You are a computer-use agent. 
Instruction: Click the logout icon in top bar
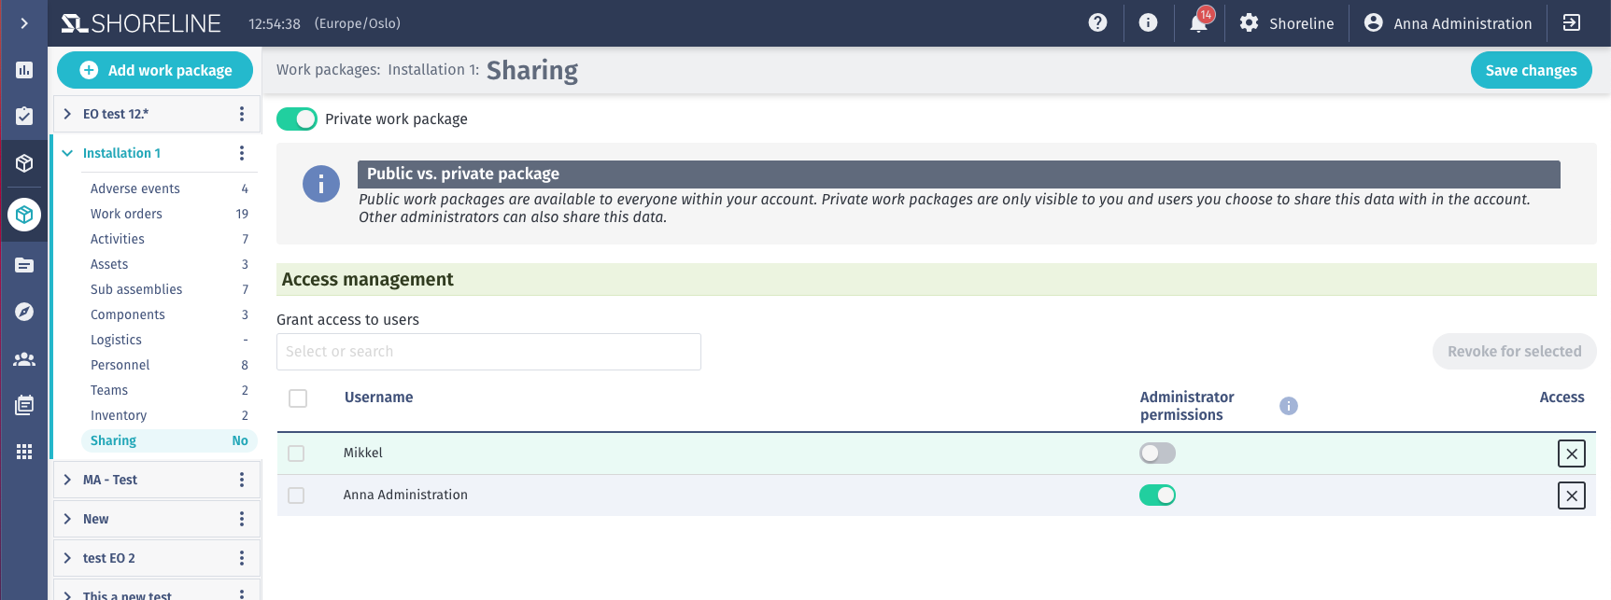click(x=1572, y=23)
